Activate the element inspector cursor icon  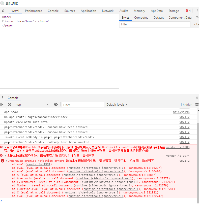pyautogui.click(x=3, y=11)
